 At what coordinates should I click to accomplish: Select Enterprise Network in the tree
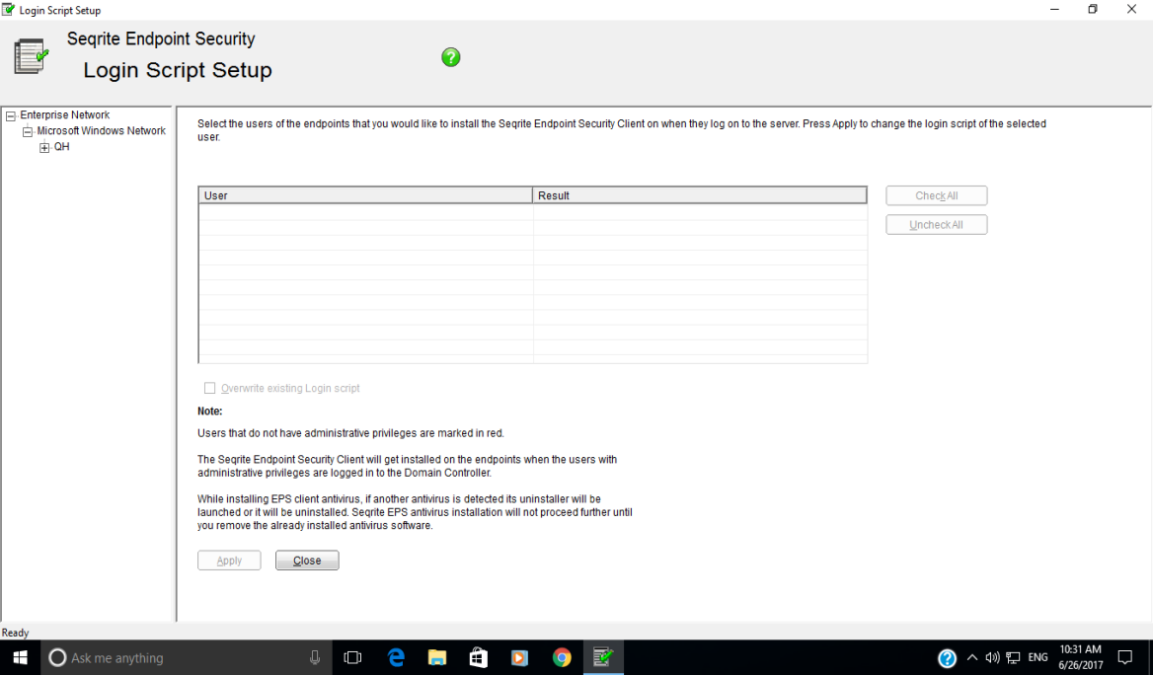[x=65, y=115]
